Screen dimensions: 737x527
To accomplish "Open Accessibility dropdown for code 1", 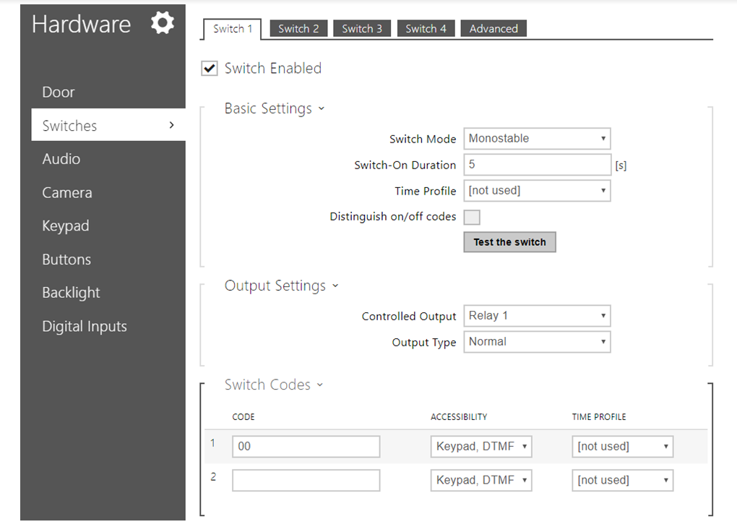I will tap(480, 447).
